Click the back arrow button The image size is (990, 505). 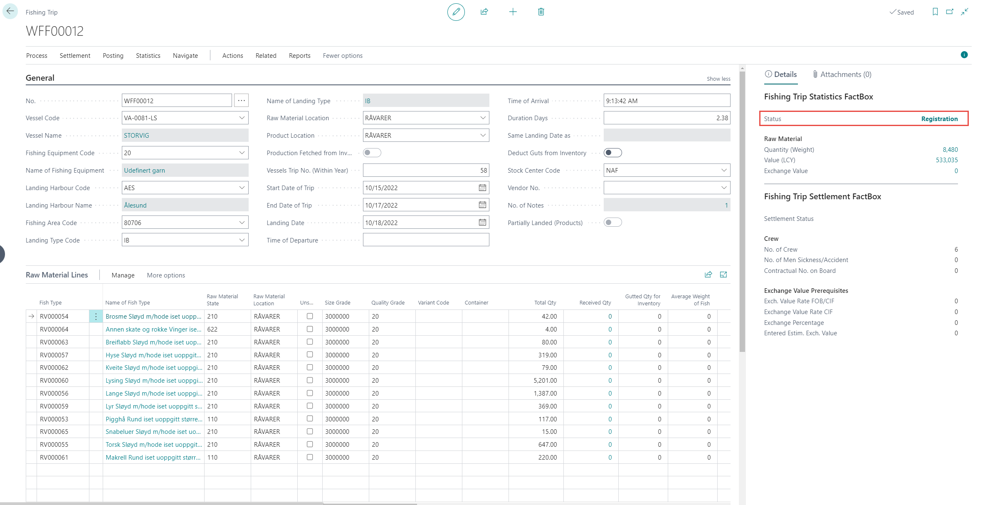pos(10,11)
